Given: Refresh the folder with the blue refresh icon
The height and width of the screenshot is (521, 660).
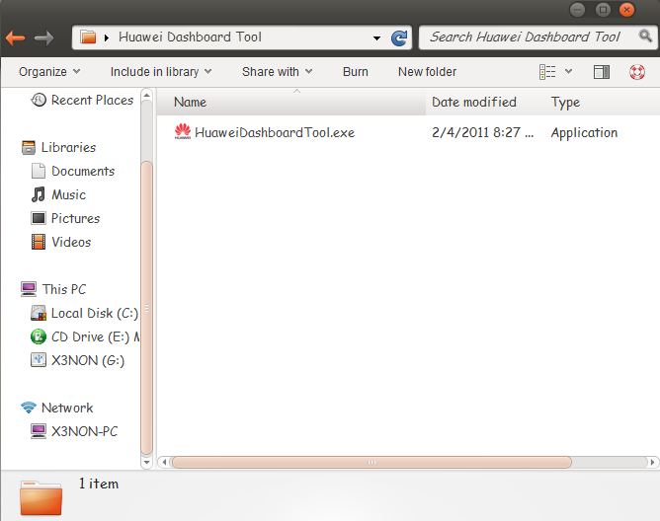Looking at the screenshot, I should point(398,37).
